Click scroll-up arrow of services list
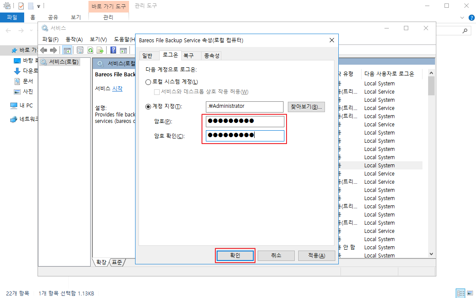Viewport: 476px width, 298px height. pos(431,73)
